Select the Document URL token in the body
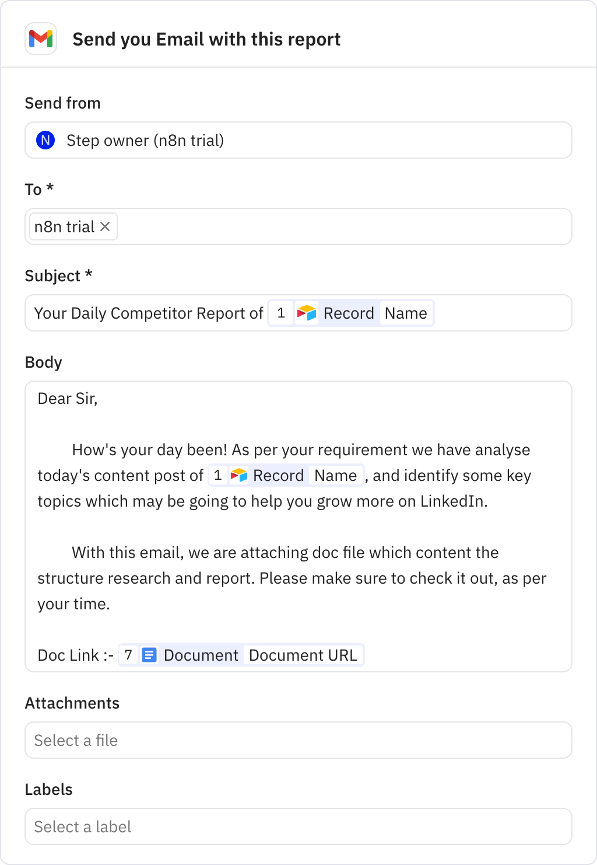Screen dimensions: 597x865 point(303,655)
